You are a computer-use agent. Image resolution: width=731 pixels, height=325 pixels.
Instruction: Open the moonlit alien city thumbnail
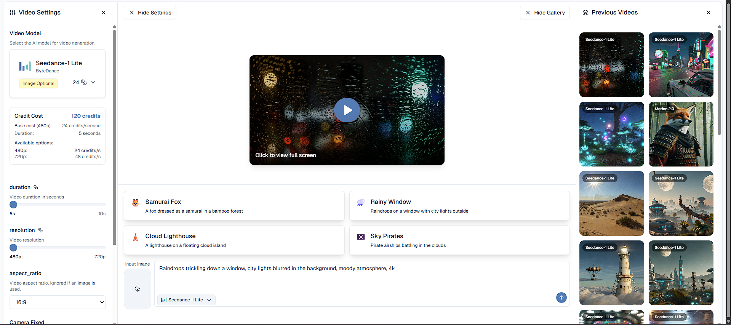(681, 203)
